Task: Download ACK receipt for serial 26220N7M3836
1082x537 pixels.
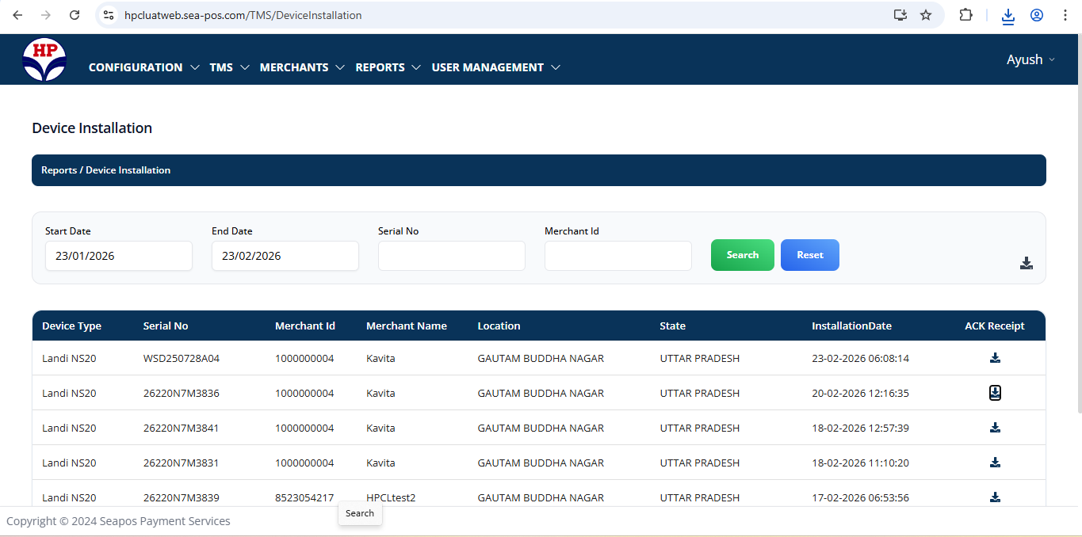Action: click(x=995, y=393)
